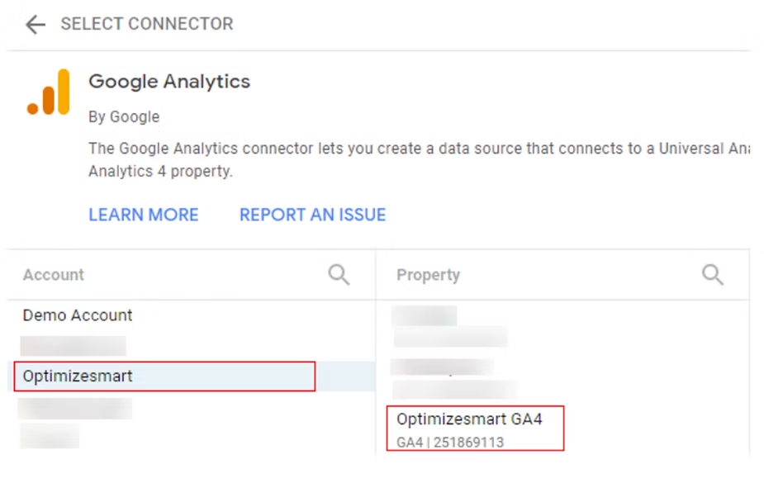Click the By Google author label
The image size is (764, 502).
click(124, 116)
